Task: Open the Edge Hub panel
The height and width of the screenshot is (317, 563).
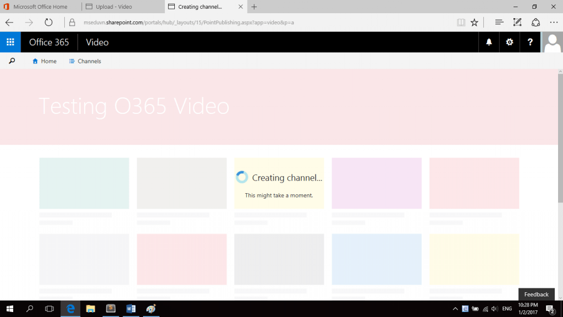Action: [499, 22]
